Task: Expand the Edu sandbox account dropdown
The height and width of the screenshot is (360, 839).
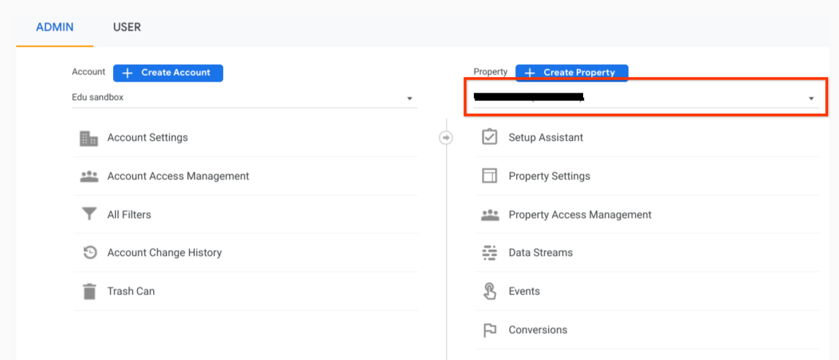Action: click(x=410, y=98)
